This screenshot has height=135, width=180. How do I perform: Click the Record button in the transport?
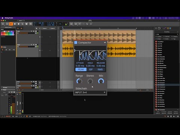pos(19,24)
